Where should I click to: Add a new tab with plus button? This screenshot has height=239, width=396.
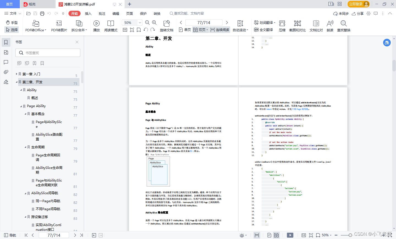pyautogui.click(x=130, y=4)
